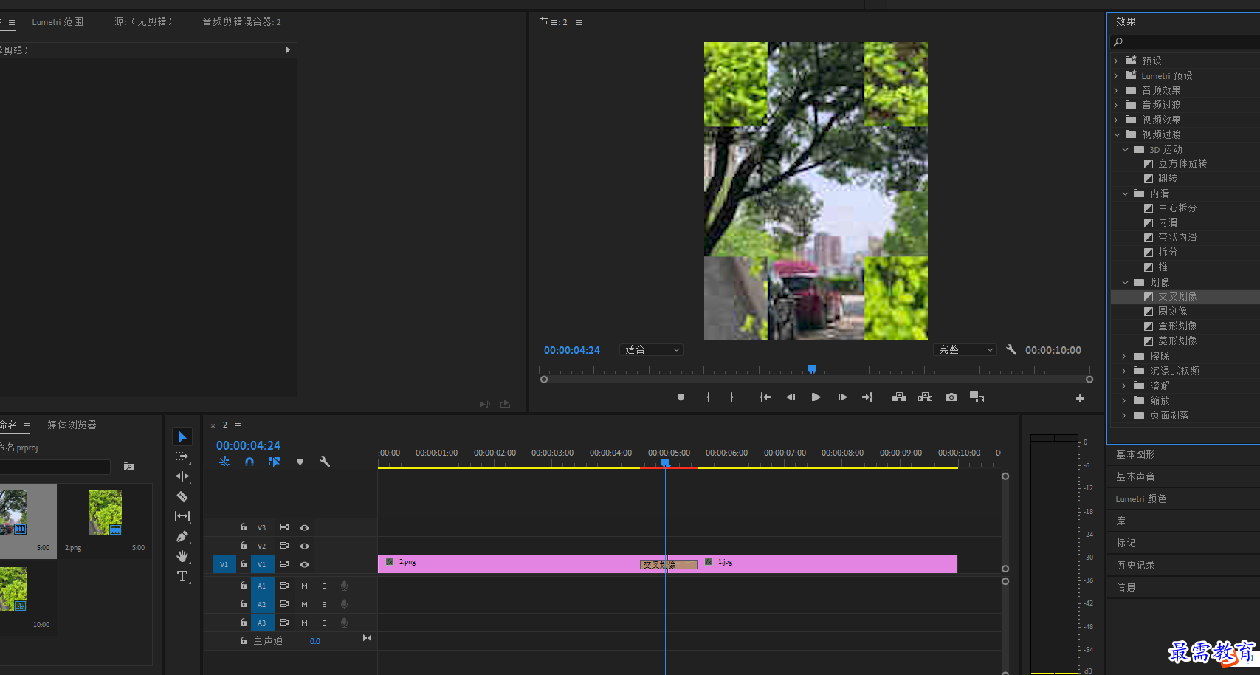Click the Extract button

(925, 397)
